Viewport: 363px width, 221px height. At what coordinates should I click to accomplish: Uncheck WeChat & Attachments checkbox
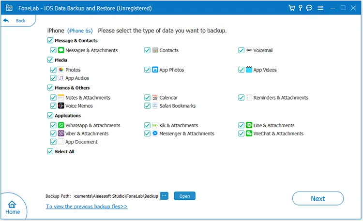241,133
